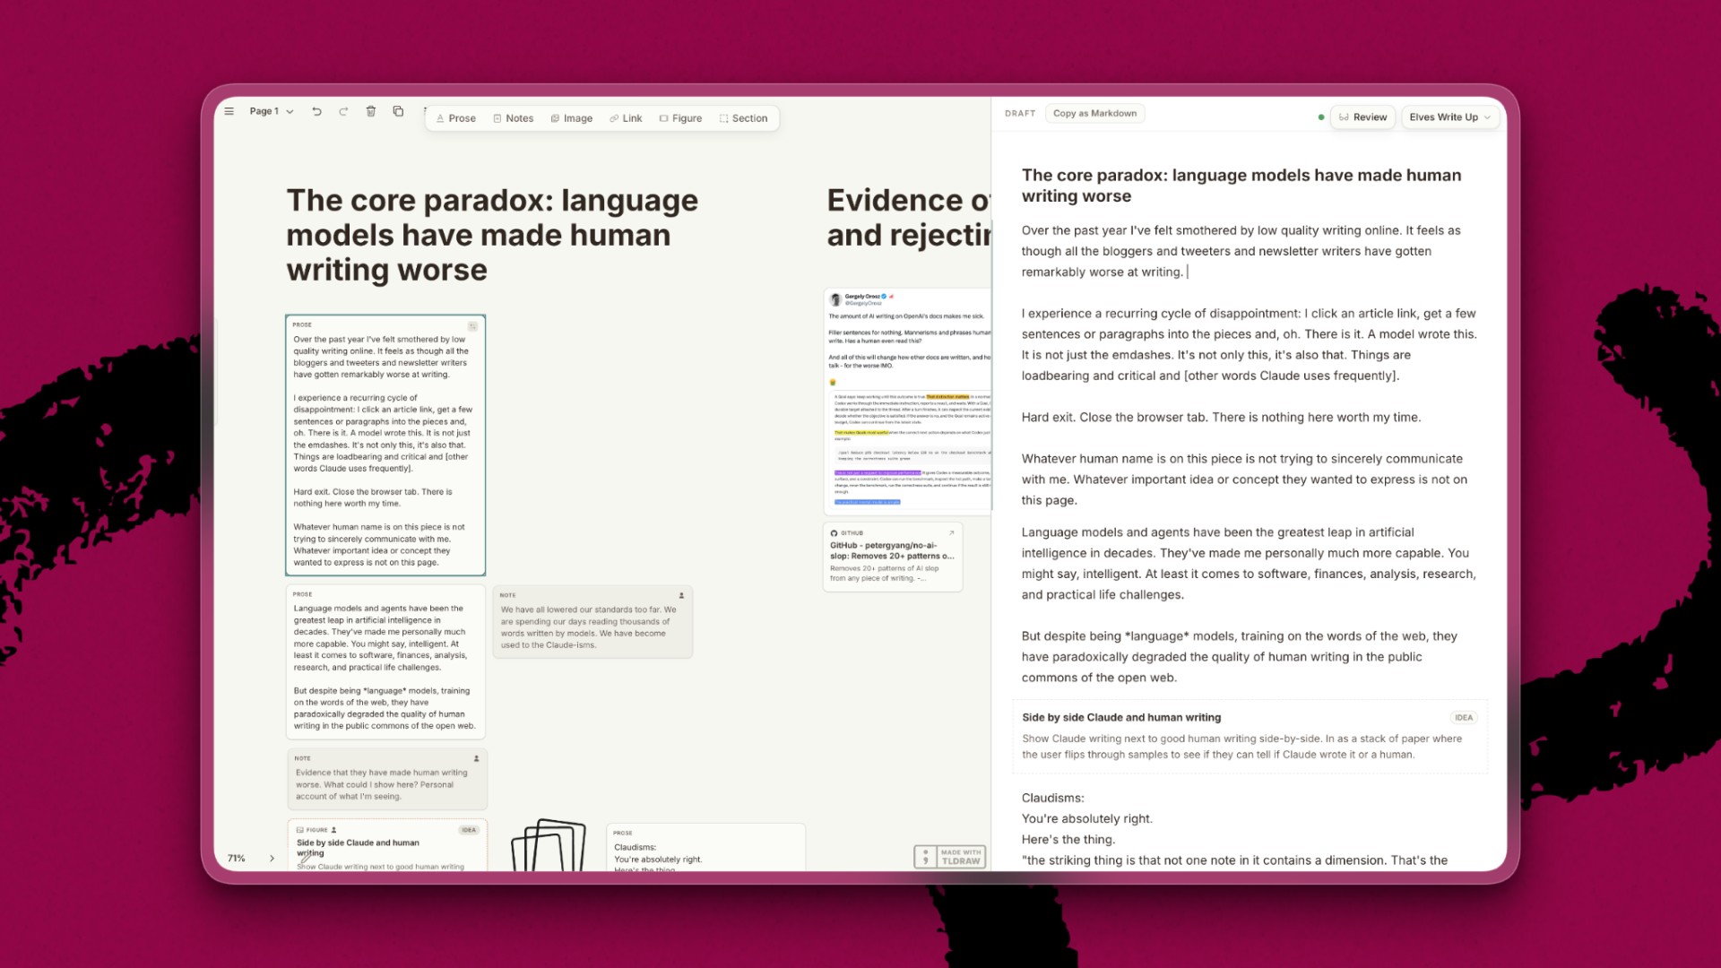Select the Figure tool
Screen dimensions: 1721x968
pyautogui.click(x=680, y=118)
